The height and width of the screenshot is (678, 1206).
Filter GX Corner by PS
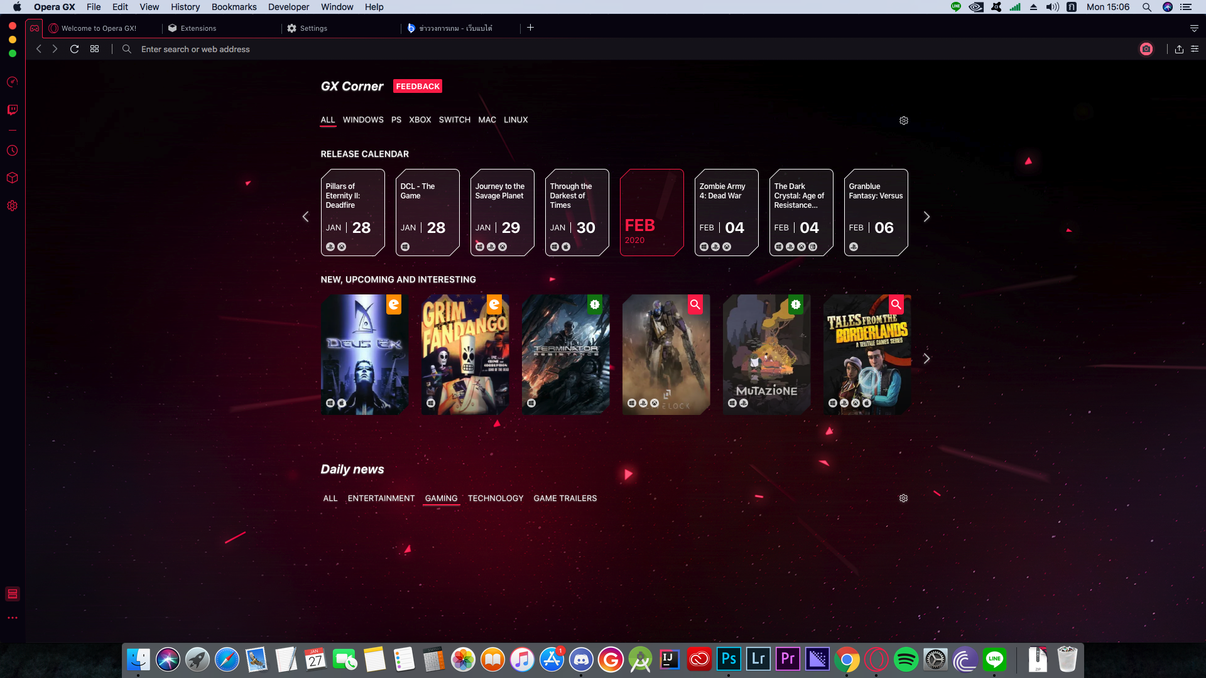pyautogui.click(x=396, y=120)
